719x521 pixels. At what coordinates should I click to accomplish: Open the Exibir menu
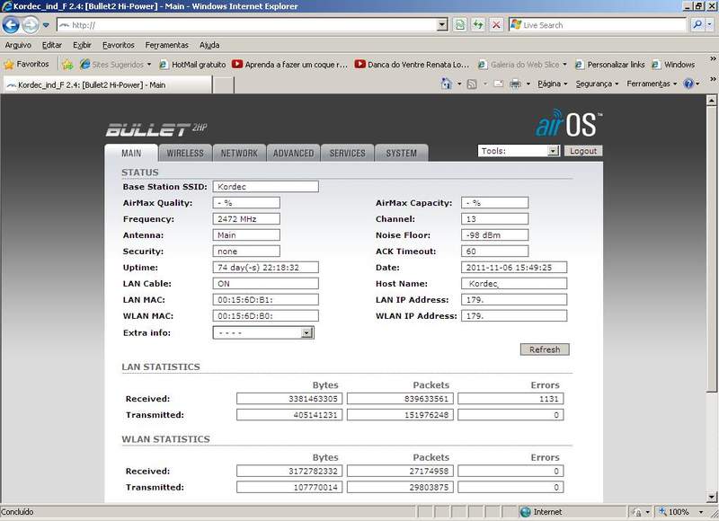pos(82,45)
